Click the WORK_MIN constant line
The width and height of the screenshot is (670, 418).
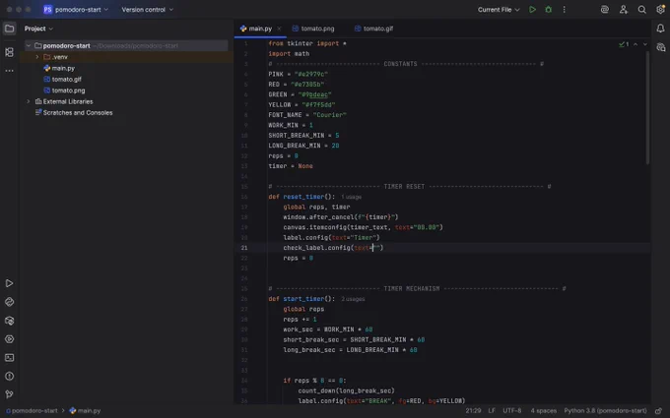(291, 126)
